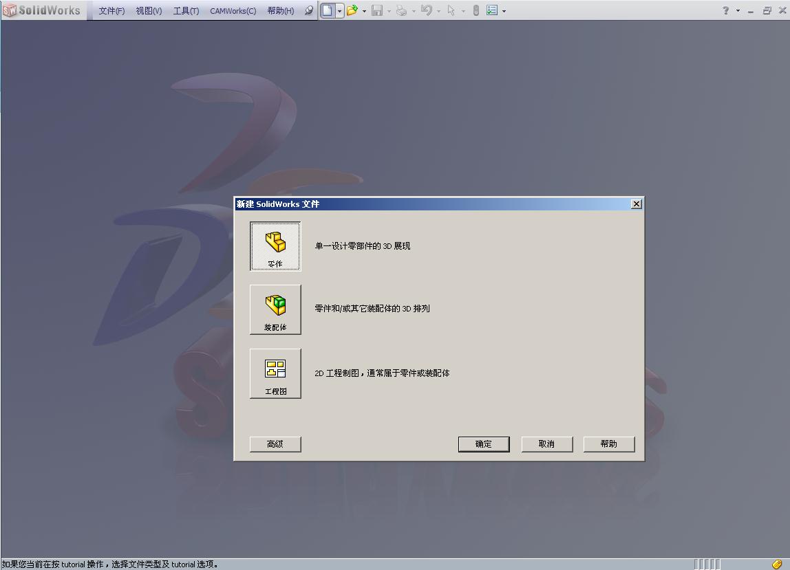Open the 文件(F) menu
Screen dimensions: 790x570
pyautogui.click(x=111, y=10)
